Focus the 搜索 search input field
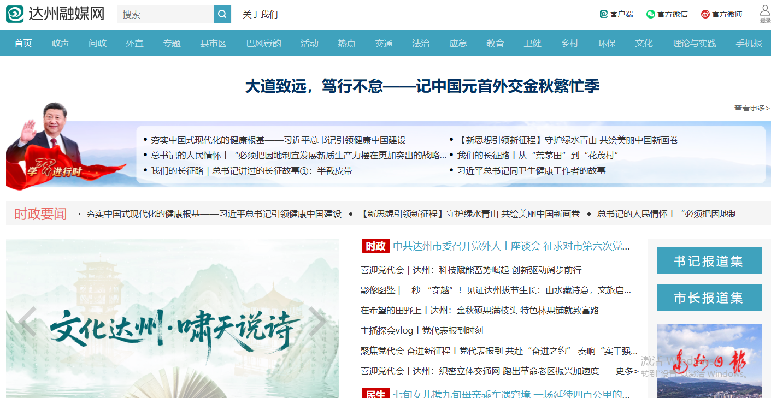Image resolution: width=771 pixels, height=398 pixels. tap(166, 14)
